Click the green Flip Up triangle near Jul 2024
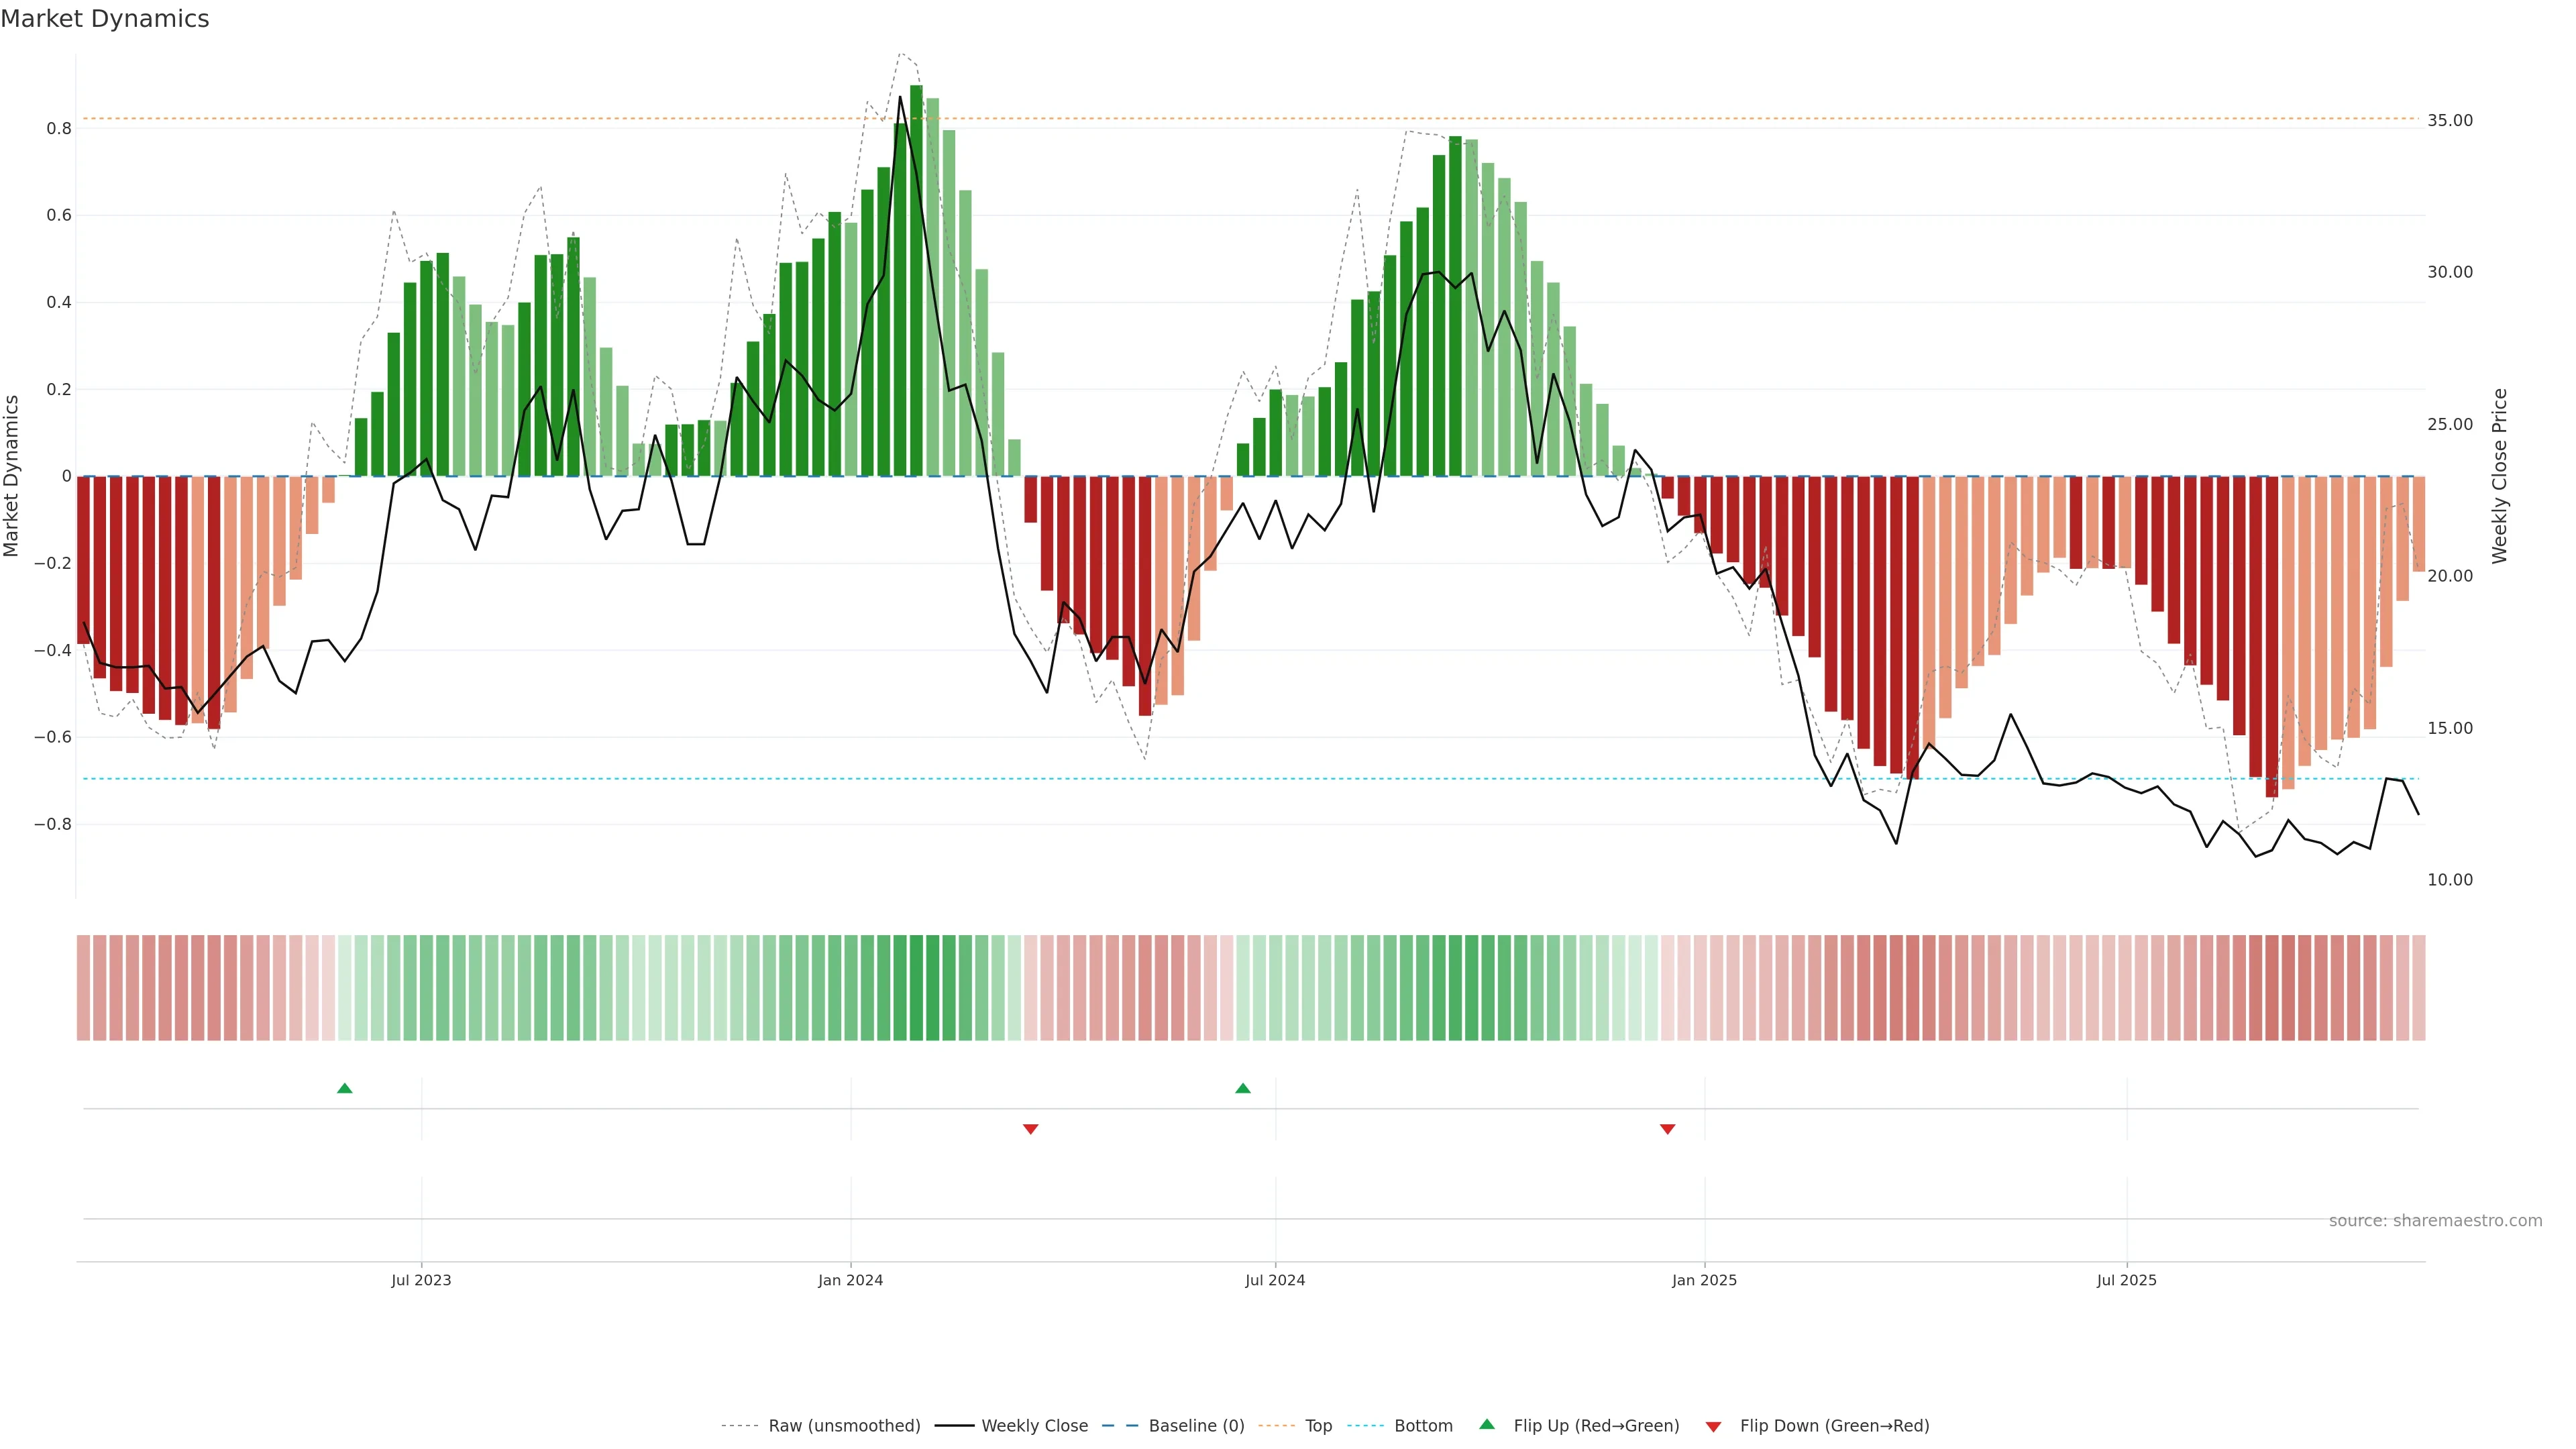Image resolution: width=2576 pixels, height=1449 pixels. coord(1243,1088)
